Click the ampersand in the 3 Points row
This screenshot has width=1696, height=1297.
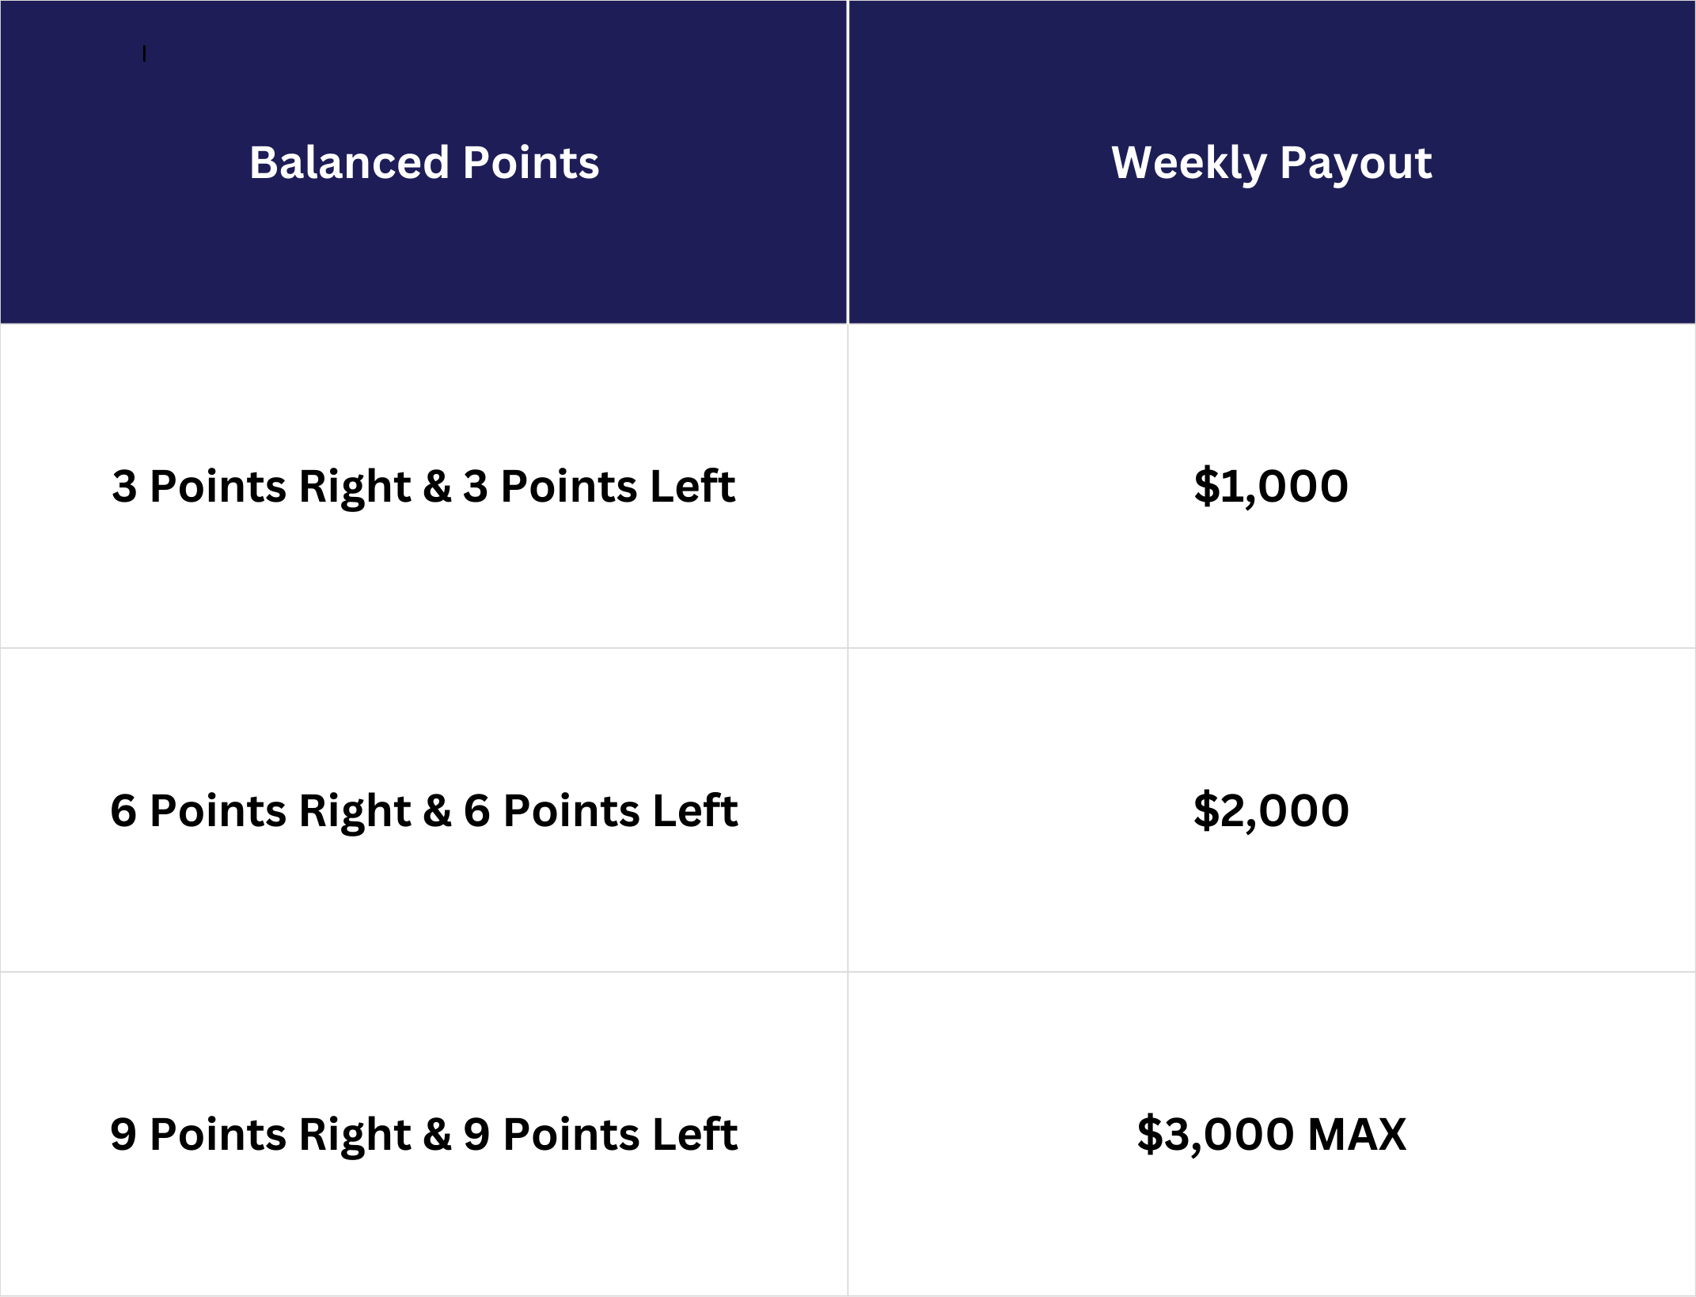437,486
